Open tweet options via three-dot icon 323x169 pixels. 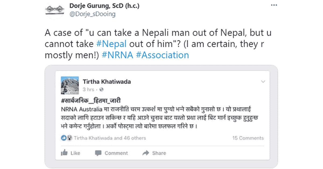pyautogui.click(x=274, y=5)
